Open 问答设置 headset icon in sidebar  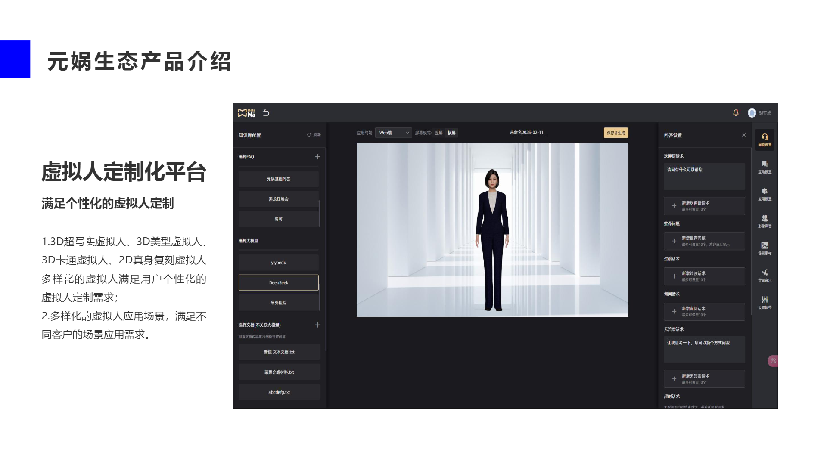765,140
